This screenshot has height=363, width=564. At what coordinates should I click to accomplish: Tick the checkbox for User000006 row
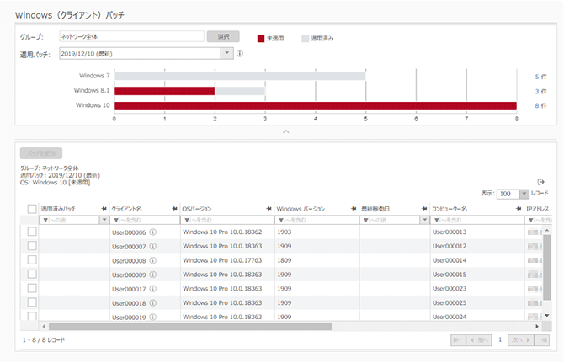tap(32, 232)
